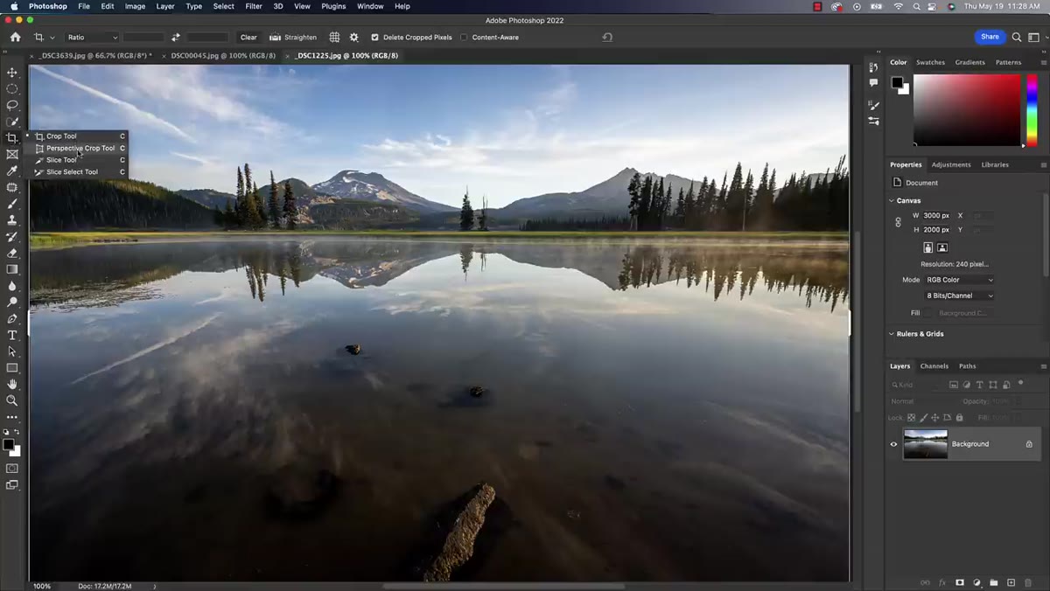
Task: Select the Move tool
Action: (12, 73)
